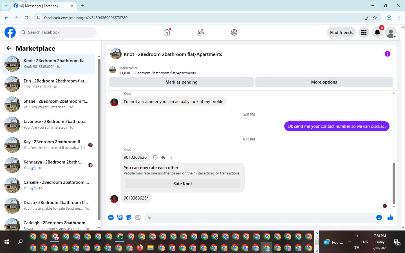405x253 pixels.
Task: Open the Windows notification center
Action: pyautogui.click(x=397, y=242)
